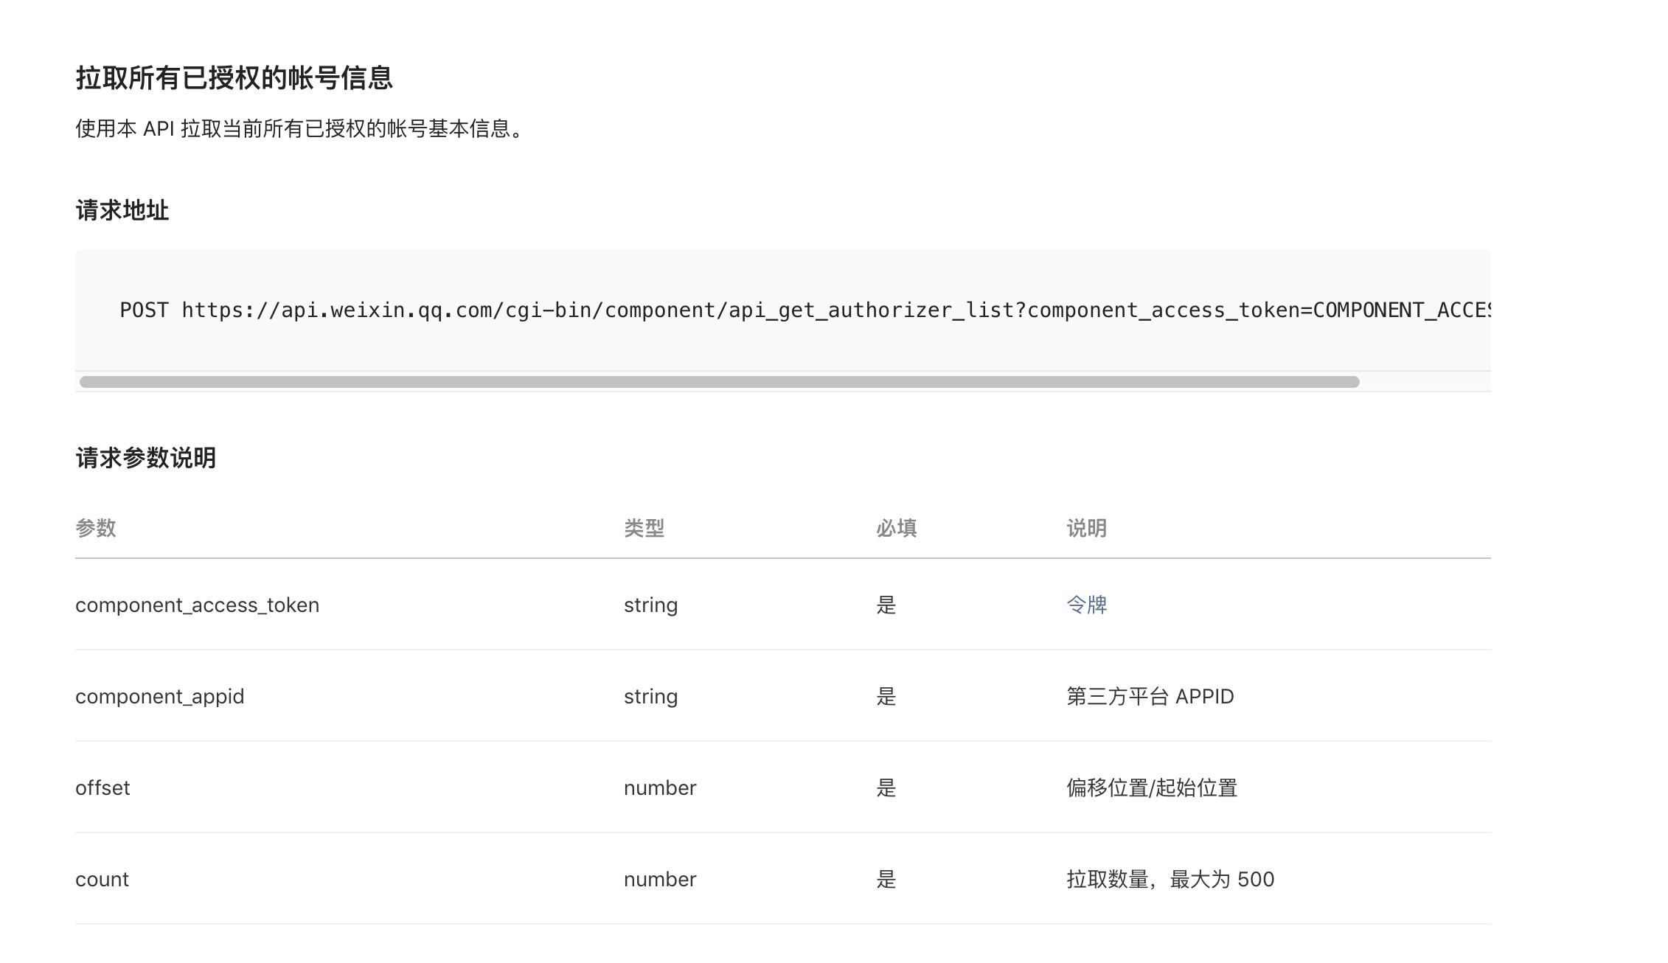
Task: Click the page title 拉取所有已授权的帐号信息
Action: coord(234,78)
